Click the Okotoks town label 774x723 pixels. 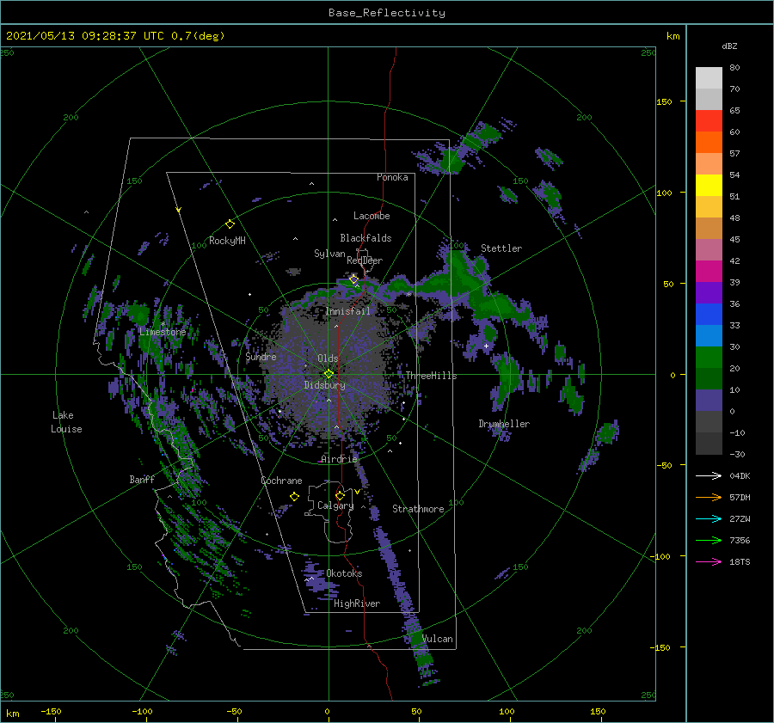[344, 573]
